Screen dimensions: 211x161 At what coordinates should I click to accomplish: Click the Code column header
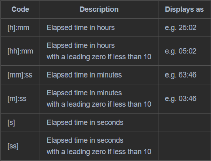coord(20,9)
